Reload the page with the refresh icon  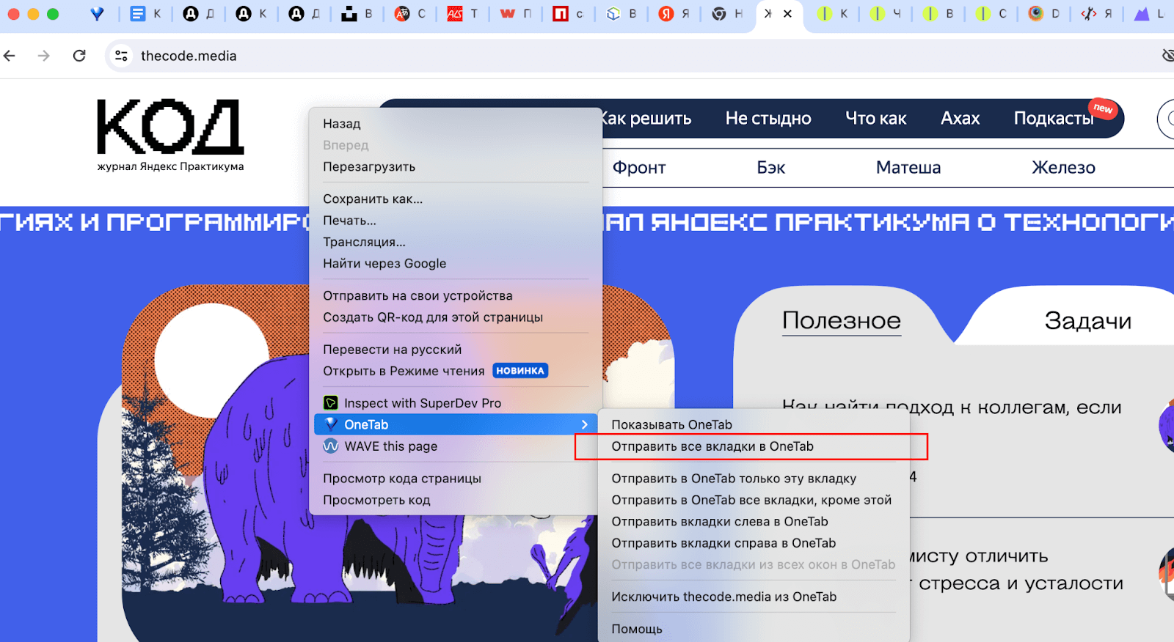pyautogui.click(x=79, y=56)
